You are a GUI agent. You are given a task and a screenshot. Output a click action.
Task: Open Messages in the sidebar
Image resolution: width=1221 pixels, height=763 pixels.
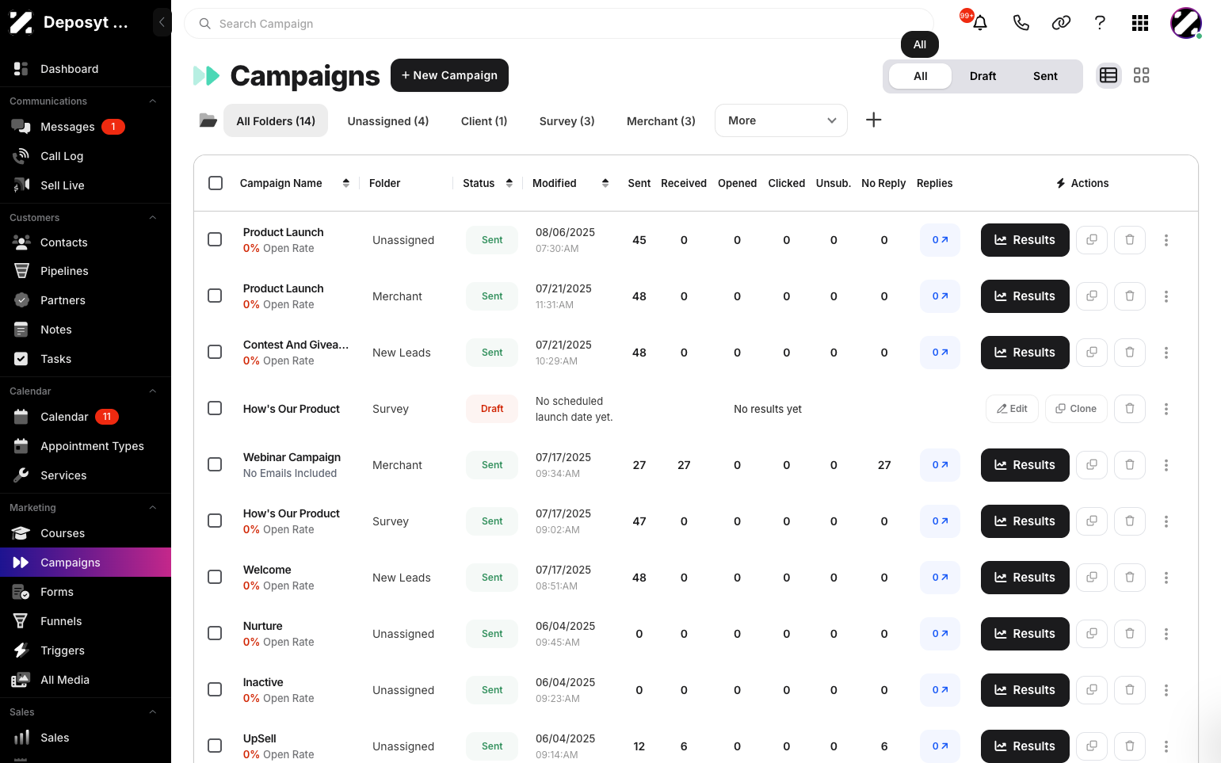[86, 127]
